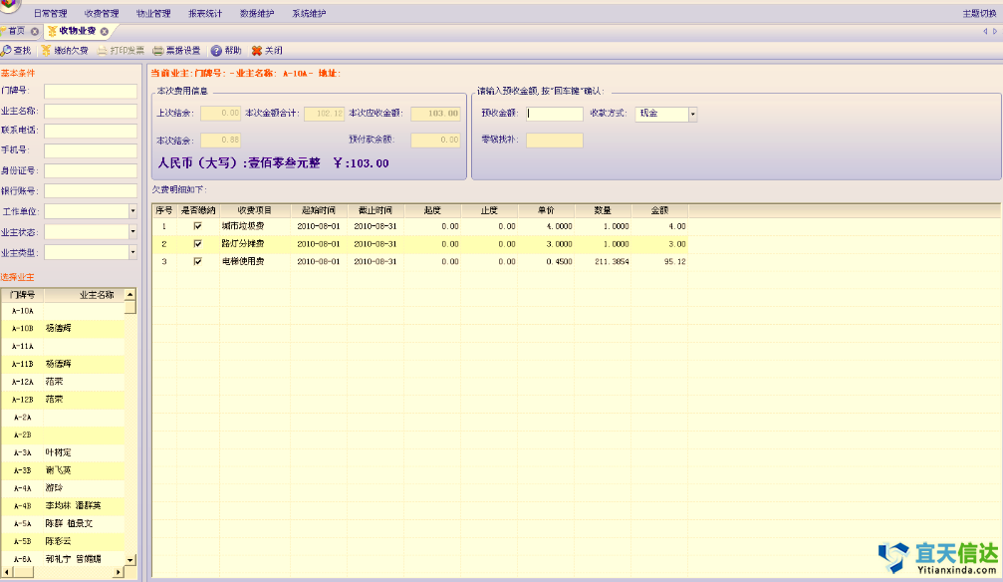1003x582 pixels.
Task: Click the application logo orb at top-left
Action: click(10, 5)
